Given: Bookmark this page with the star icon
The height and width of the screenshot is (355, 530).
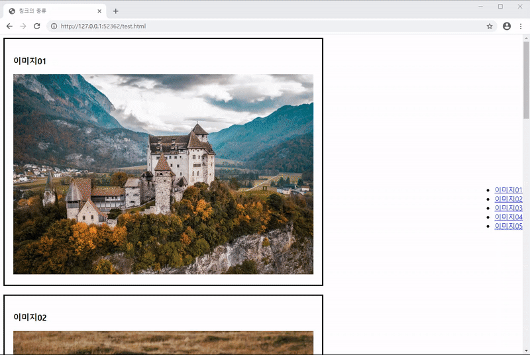Looking at the screenshot, I should [x=490, y=26].
